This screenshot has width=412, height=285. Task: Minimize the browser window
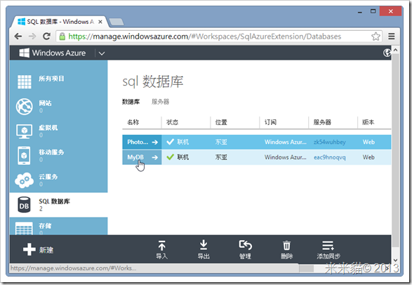click(x=360, y=12)
